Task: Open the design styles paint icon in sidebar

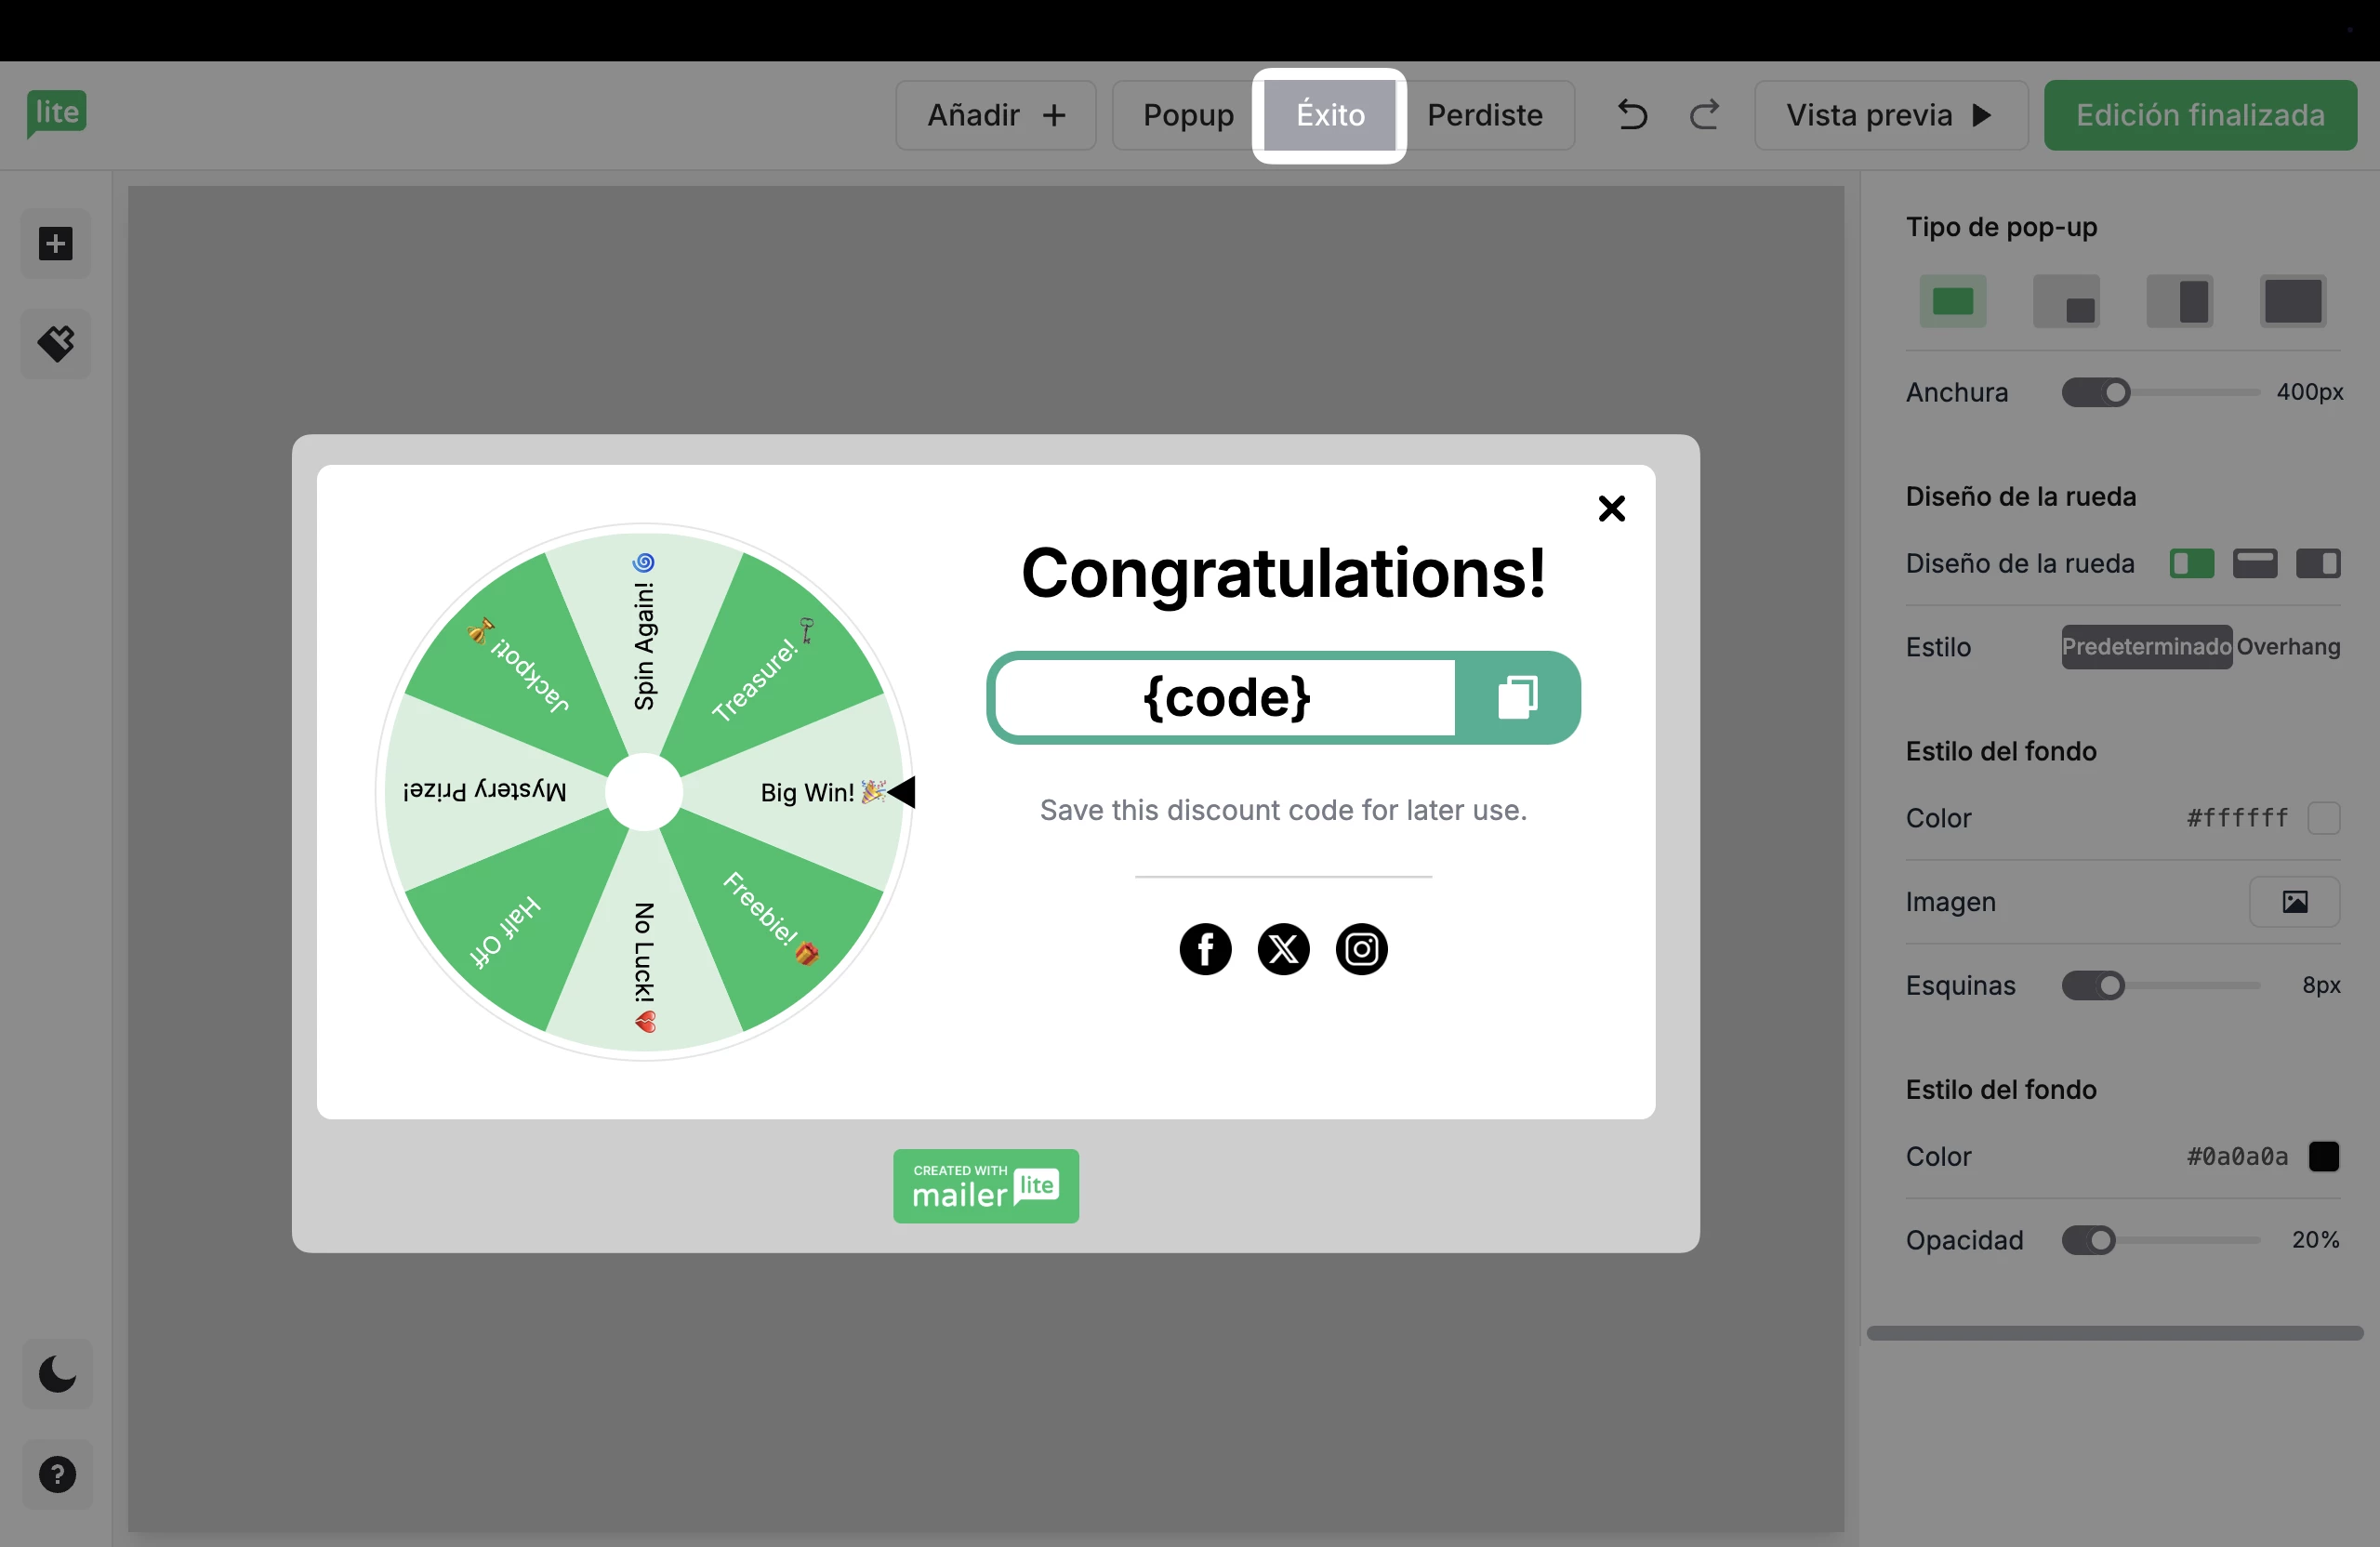Action: pos(56,344)
